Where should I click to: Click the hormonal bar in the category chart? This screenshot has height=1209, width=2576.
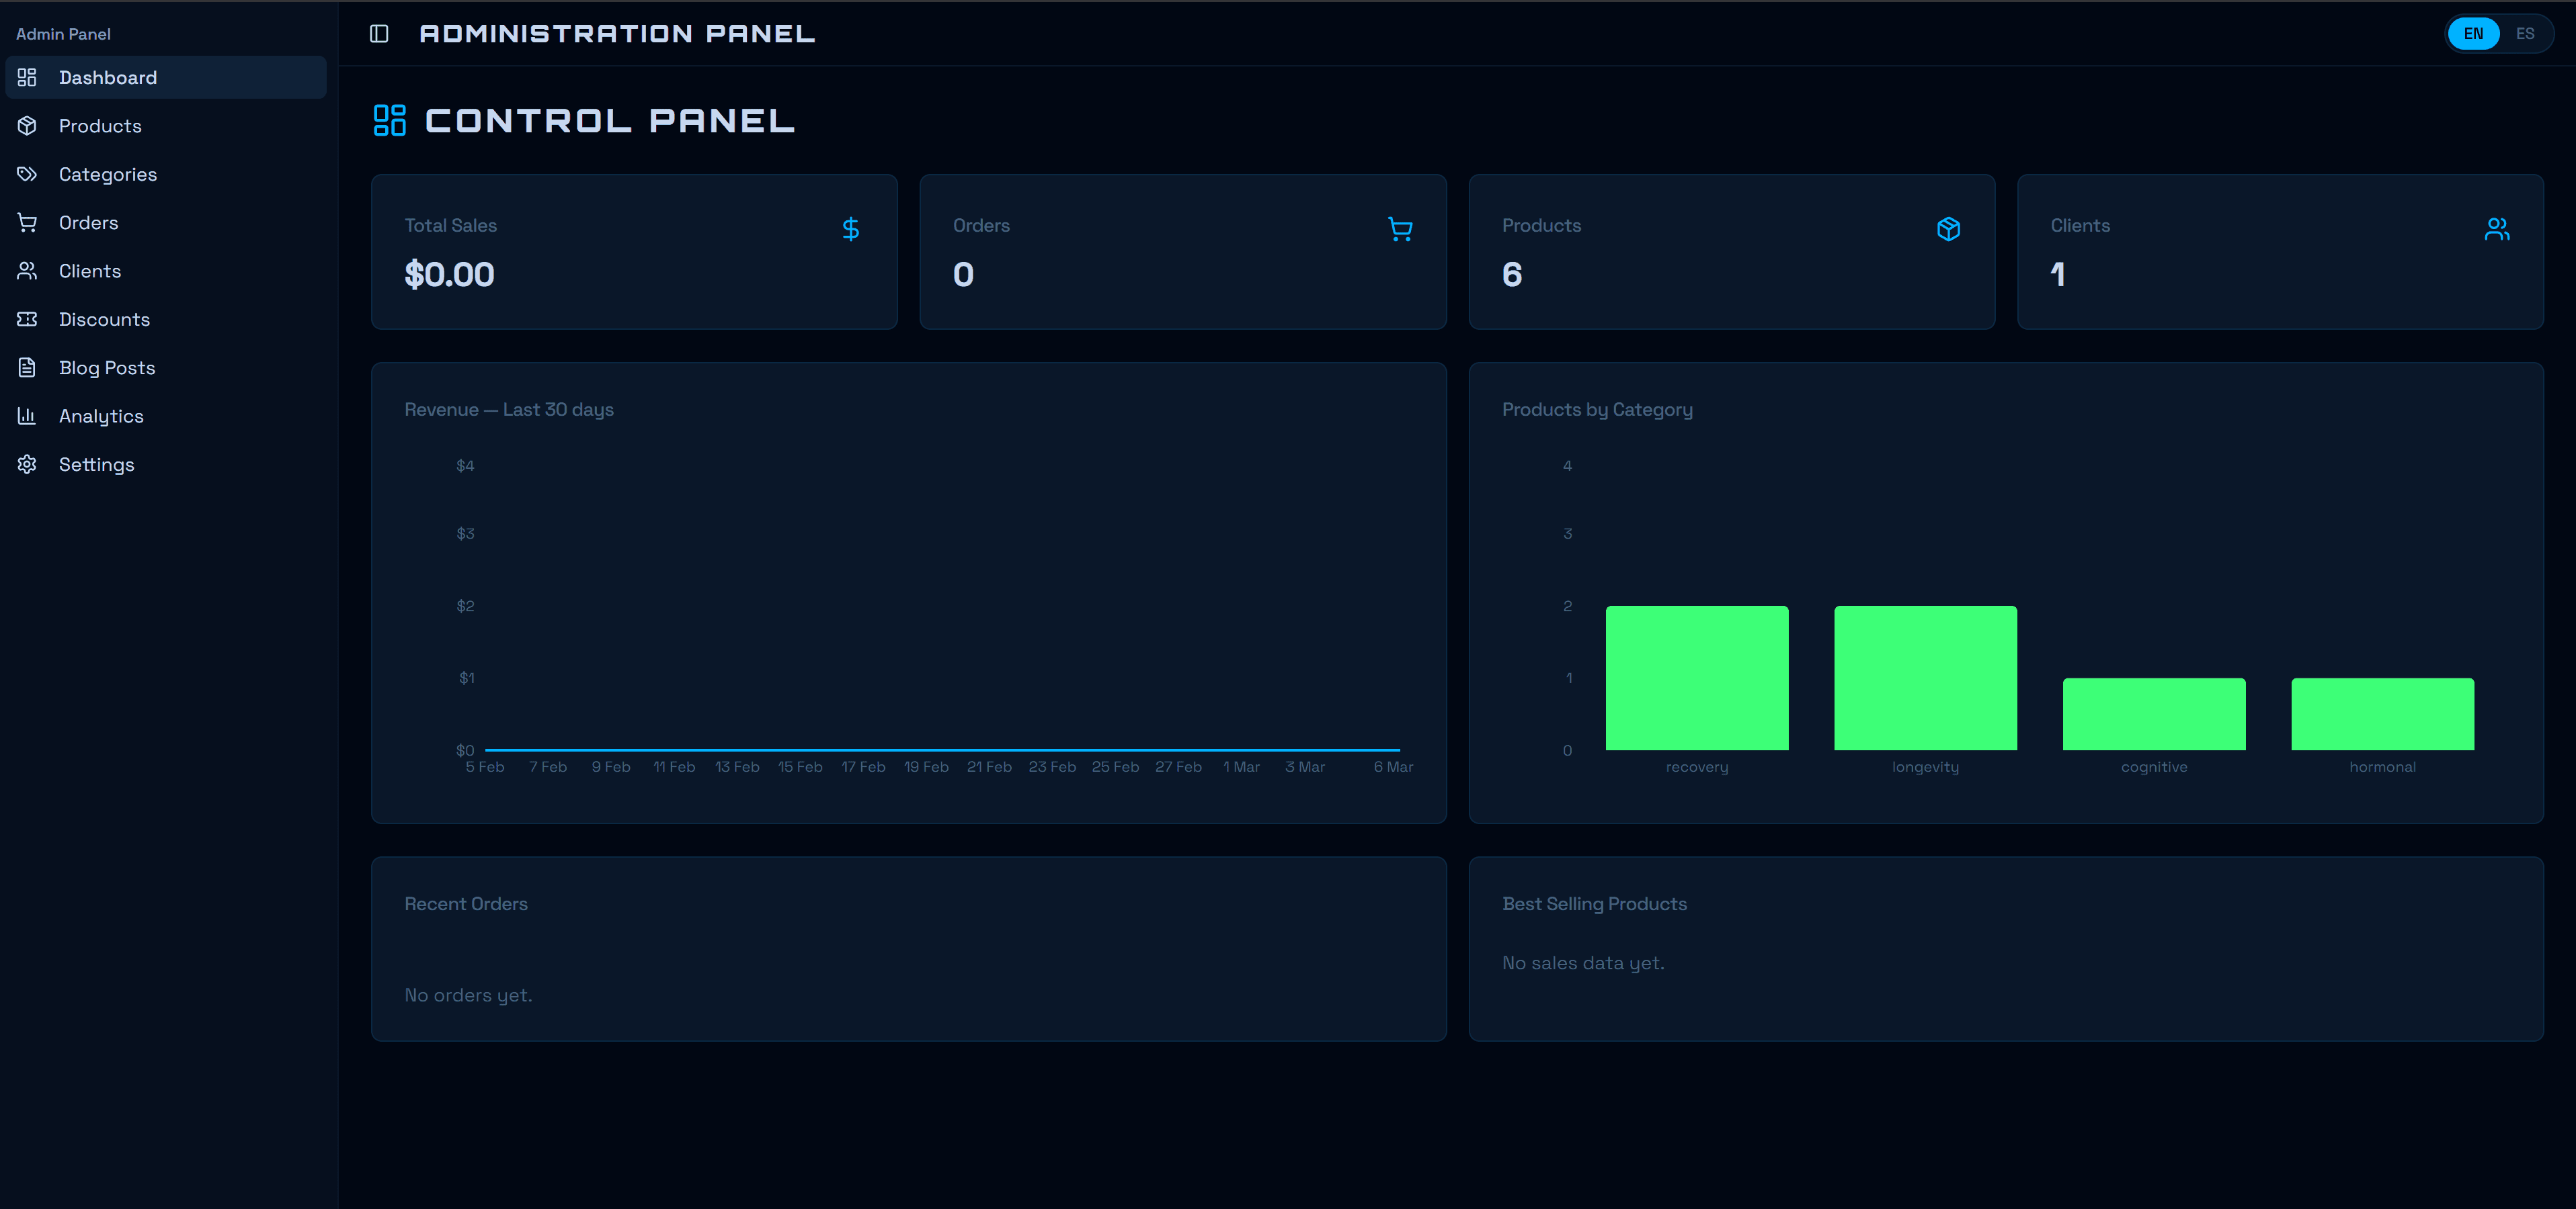click(2382, 713)
